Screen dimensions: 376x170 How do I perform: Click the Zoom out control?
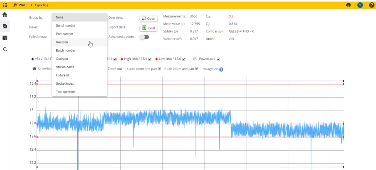tap(115, 69)
